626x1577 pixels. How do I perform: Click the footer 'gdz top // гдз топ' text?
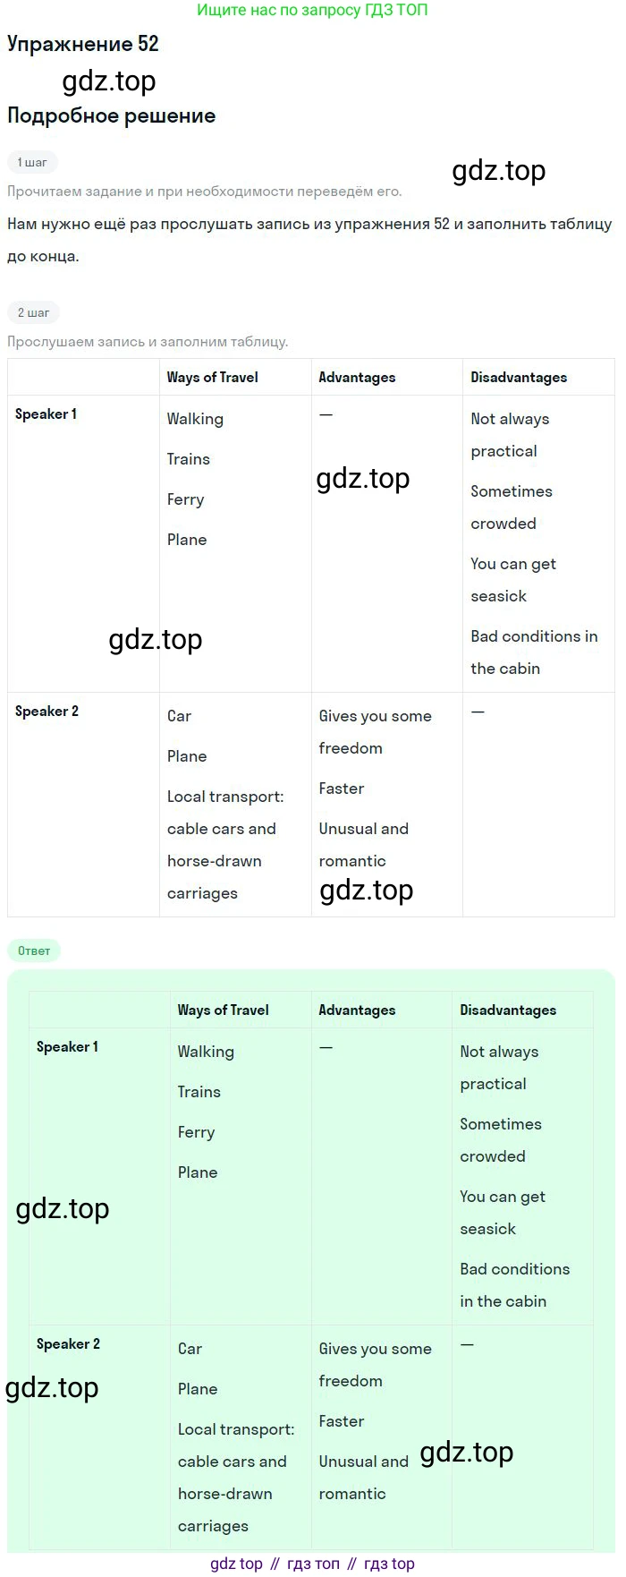[312, 1564]
